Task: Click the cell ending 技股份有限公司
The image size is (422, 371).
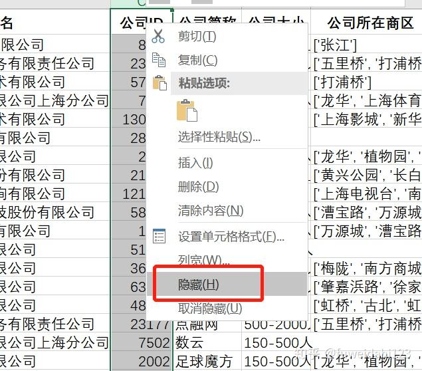Action: (x=54, y=212)
